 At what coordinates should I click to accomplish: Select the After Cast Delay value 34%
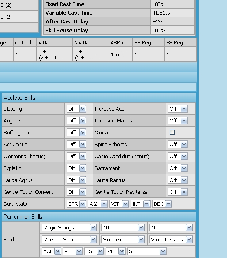(x=157, y=21)
